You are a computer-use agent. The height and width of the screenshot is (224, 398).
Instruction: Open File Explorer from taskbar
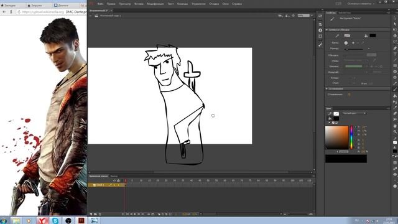tap(16, 220)
